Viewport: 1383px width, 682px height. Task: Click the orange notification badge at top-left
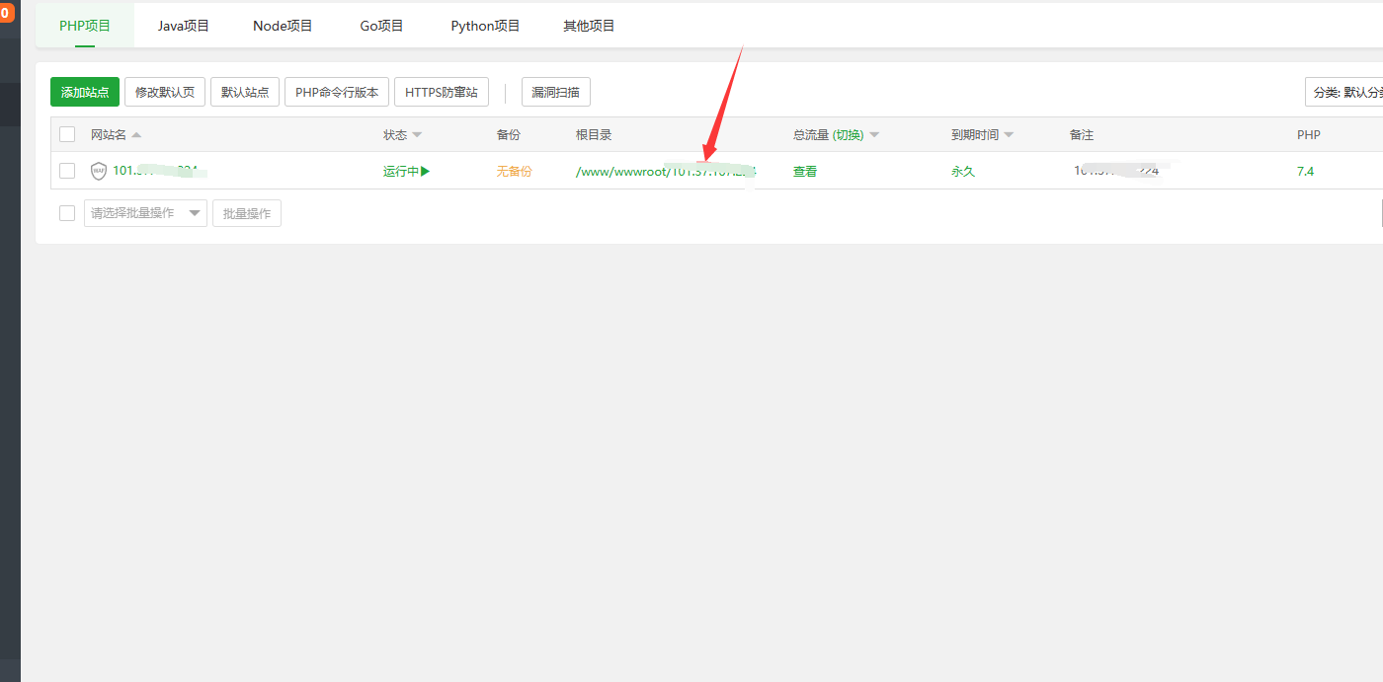pyautogui.click(x=6, y=13)
